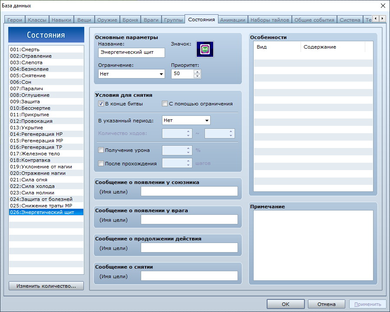Select state 006:Сон
The image size is (390, 312).
tap(46, 82)
